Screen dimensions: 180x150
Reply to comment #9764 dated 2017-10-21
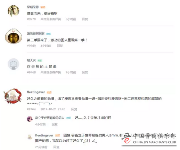tap(74, 109)
